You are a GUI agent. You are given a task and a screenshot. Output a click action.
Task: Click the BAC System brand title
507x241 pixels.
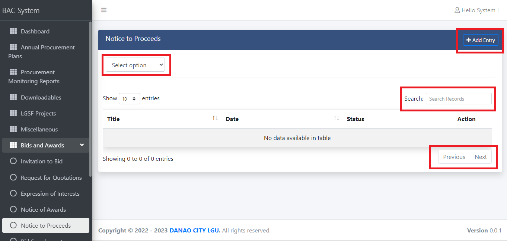(x=21, y=10)
